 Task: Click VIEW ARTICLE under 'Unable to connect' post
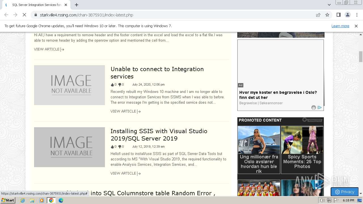pyautogui.click(x=126, y=111)
